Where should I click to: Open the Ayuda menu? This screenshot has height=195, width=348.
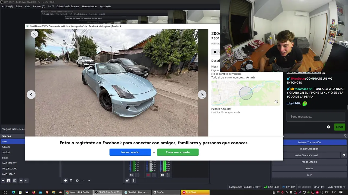tap(105, 6)
